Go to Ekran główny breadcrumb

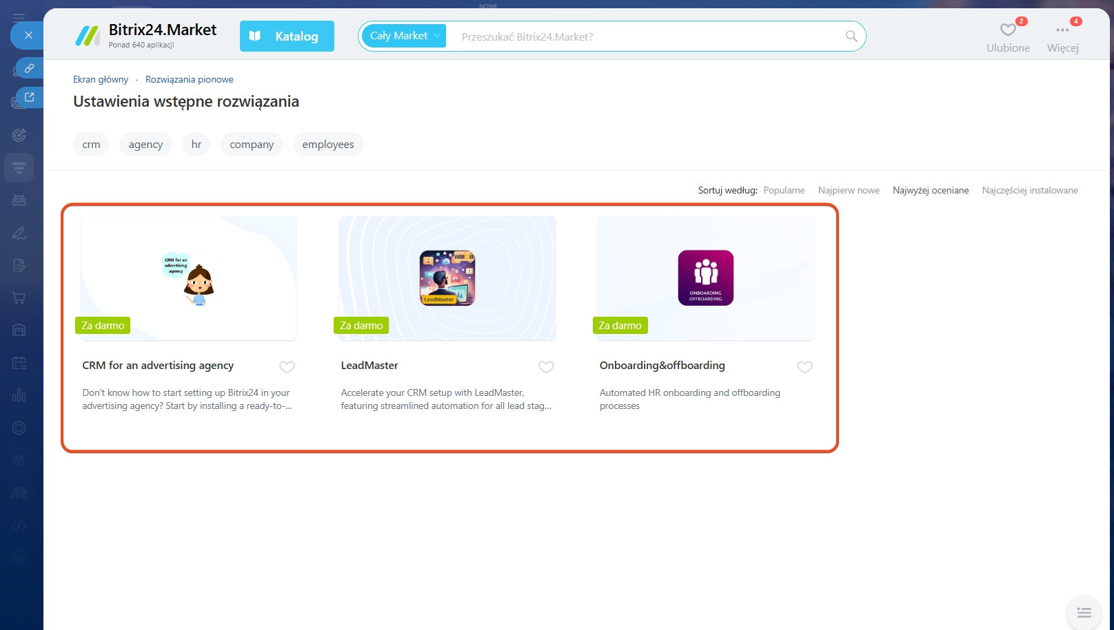[x=101, y=79]
